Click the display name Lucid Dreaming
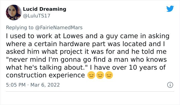 (x=44, y=9)
